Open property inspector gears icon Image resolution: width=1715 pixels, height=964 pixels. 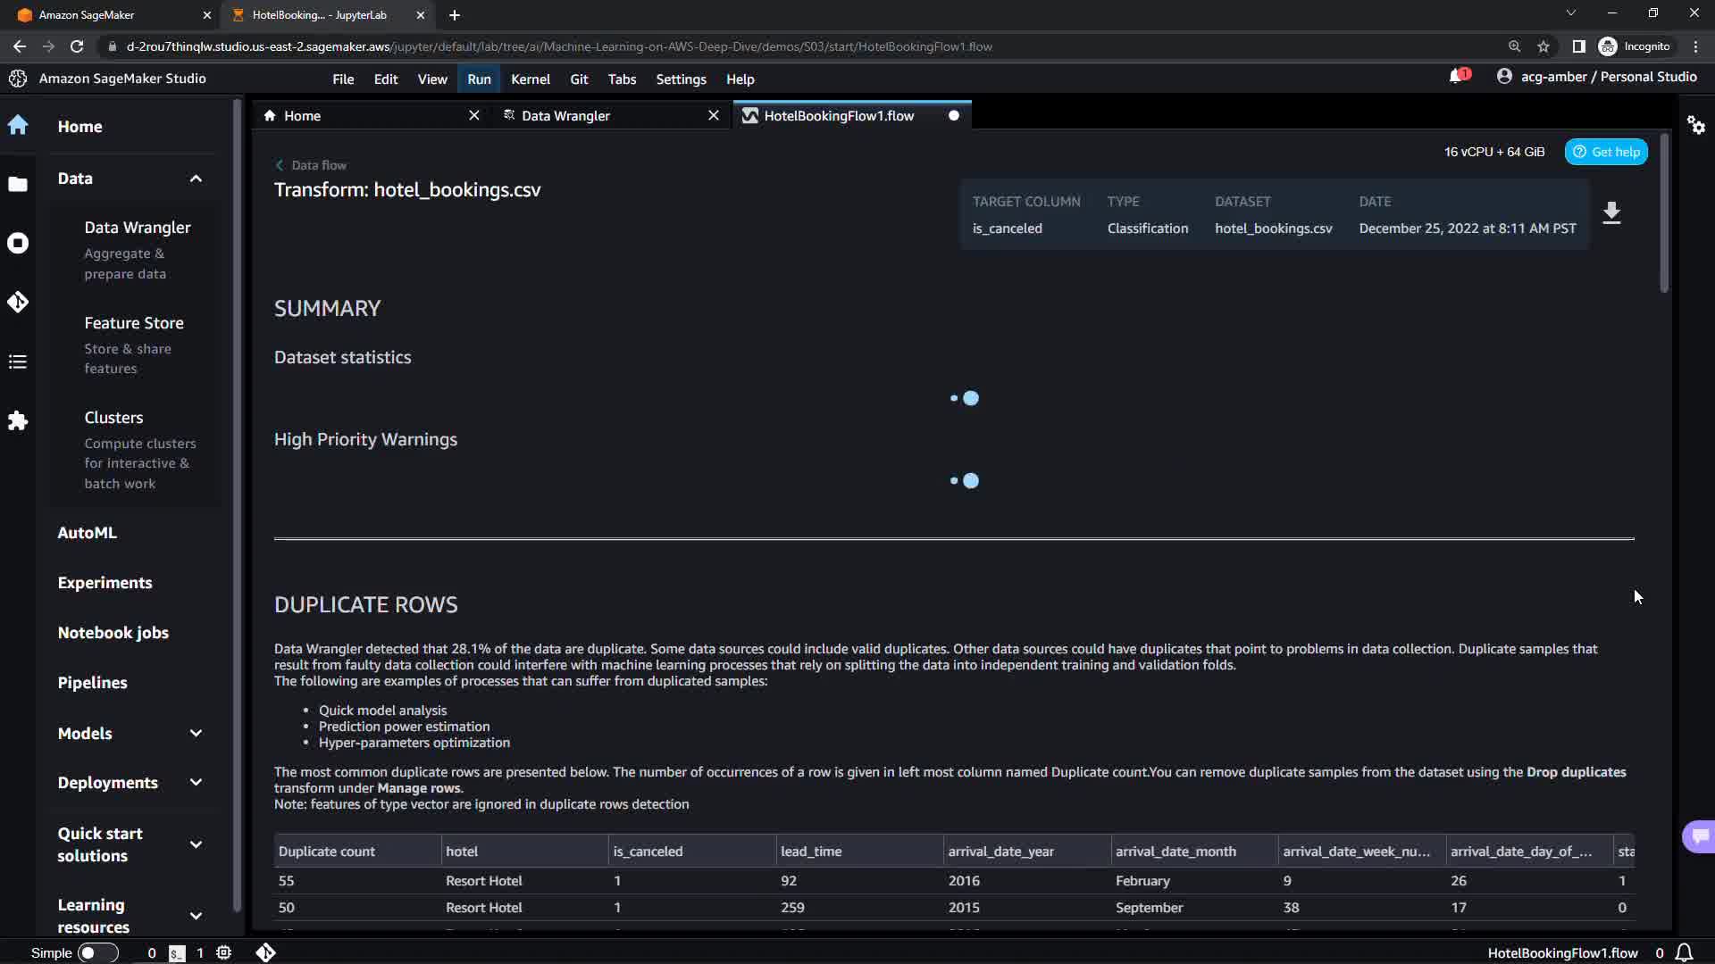tap(1695, 125)
